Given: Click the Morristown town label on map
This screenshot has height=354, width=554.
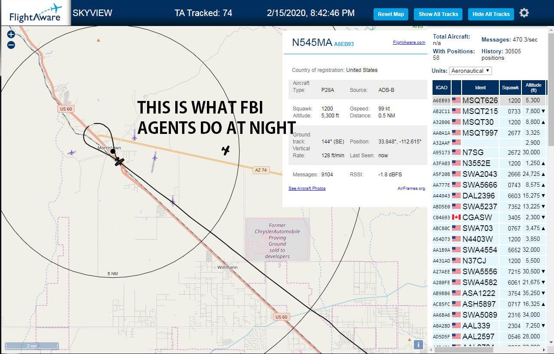Looking at the screenshot, I should [x=109, y=148].
